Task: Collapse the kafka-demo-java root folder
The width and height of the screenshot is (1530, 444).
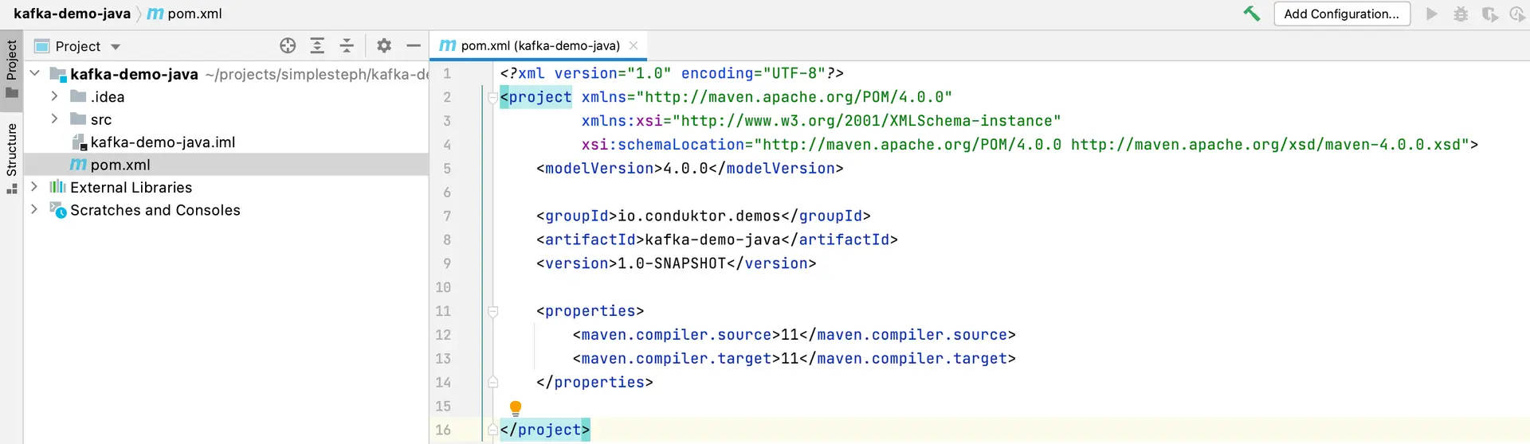Action: (35, 73)
